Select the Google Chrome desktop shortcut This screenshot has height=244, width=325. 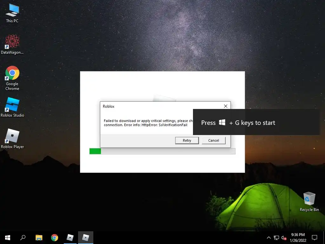[x=12, y=78]
